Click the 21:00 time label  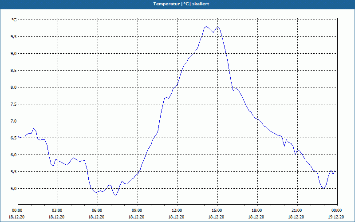297,210
